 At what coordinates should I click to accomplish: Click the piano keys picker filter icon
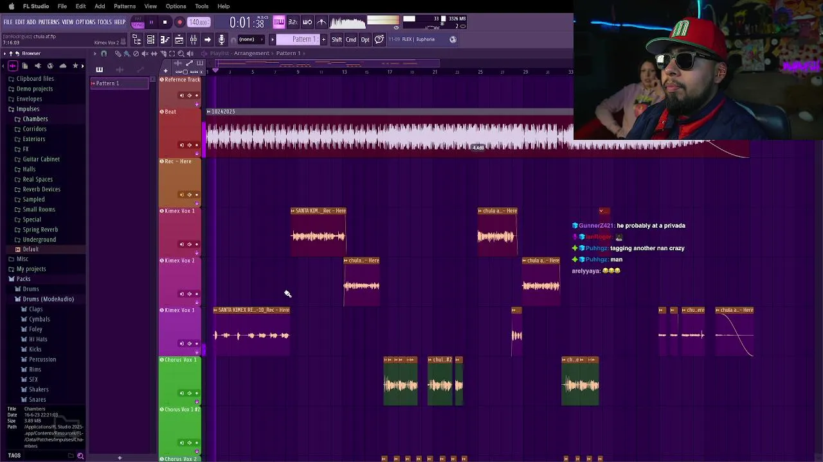(x=99, y=69)
